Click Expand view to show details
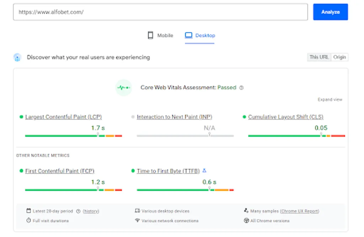Viewport: 364px width, 237px height. click(x=330, y=100)
